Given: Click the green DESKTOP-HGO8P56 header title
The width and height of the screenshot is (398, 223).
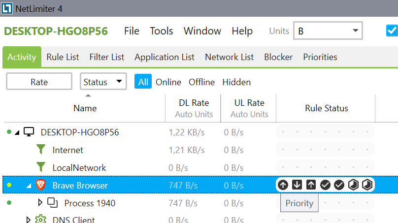Looking at the screenshot, I should (x=56, y=31).
